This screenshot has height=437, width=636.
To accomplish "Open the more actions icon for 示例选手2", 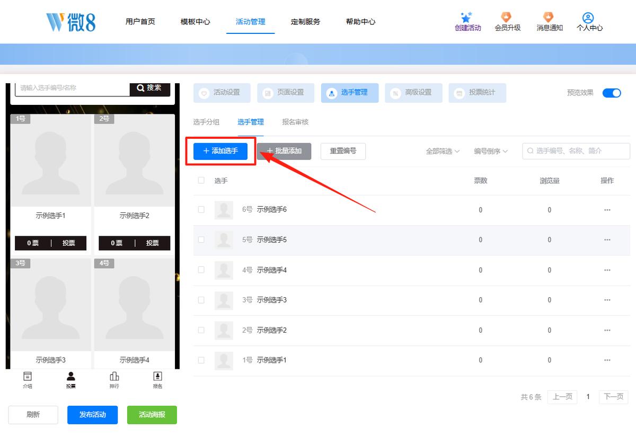I will pyautogui.click(x=607, y=330).
